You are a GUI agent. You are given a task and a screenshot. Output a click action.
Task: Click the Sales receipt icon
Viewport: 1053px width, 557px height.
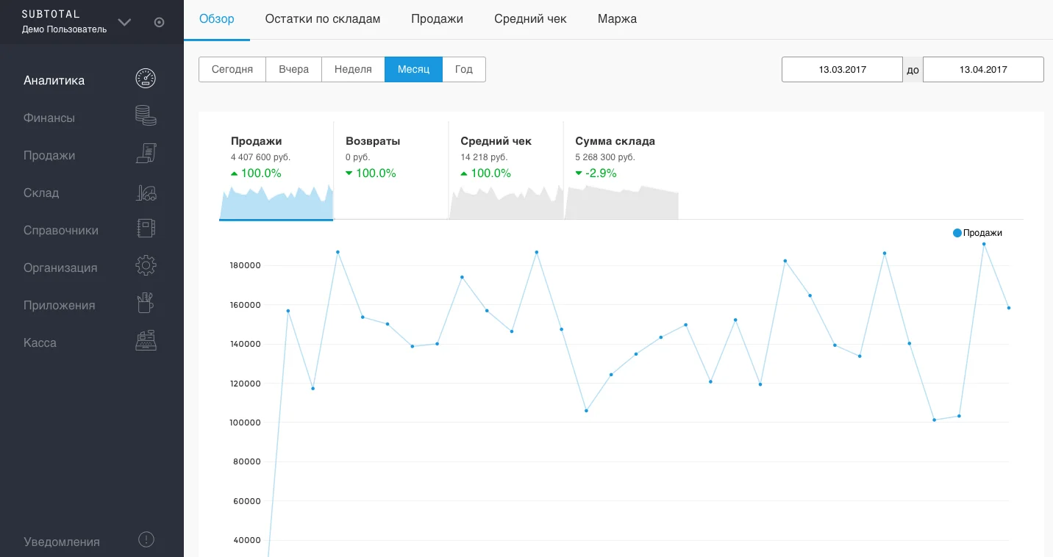click(x=146, y=154)
